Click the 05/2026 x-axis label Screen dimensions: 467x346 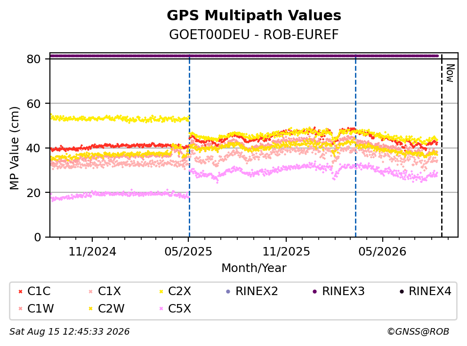click(x=382, y=252)
